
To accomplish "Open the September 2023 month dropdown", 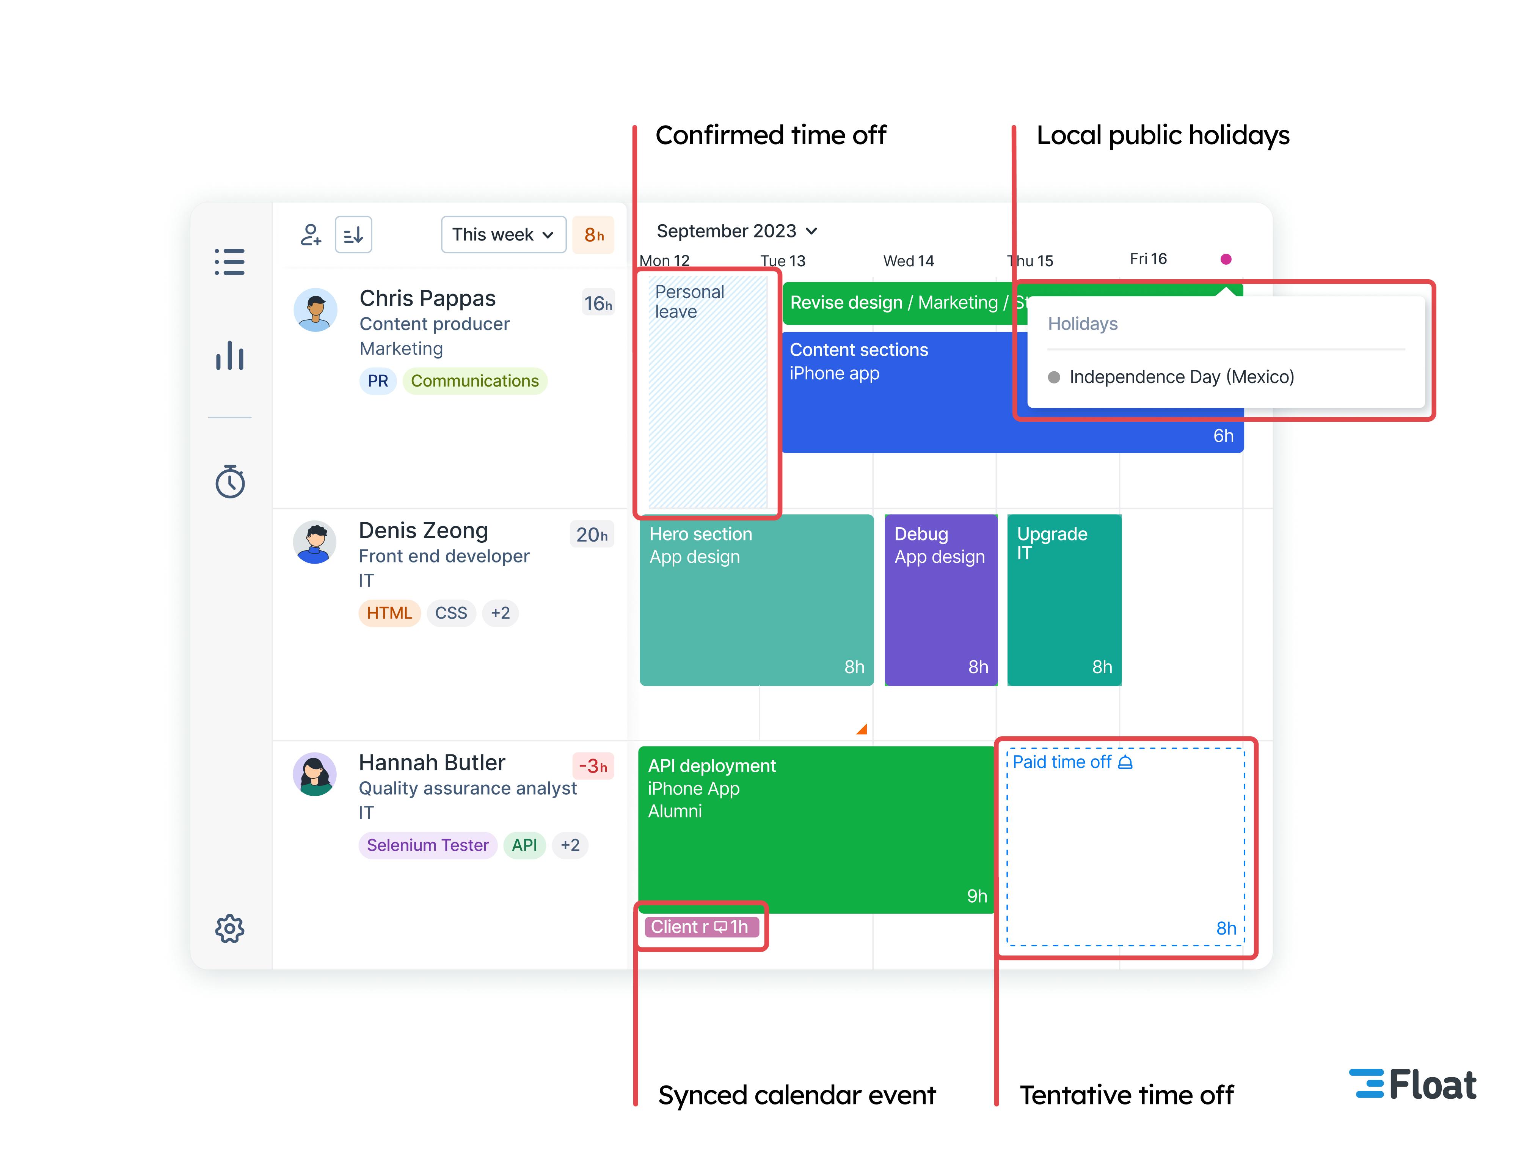I will click(736, 231).
